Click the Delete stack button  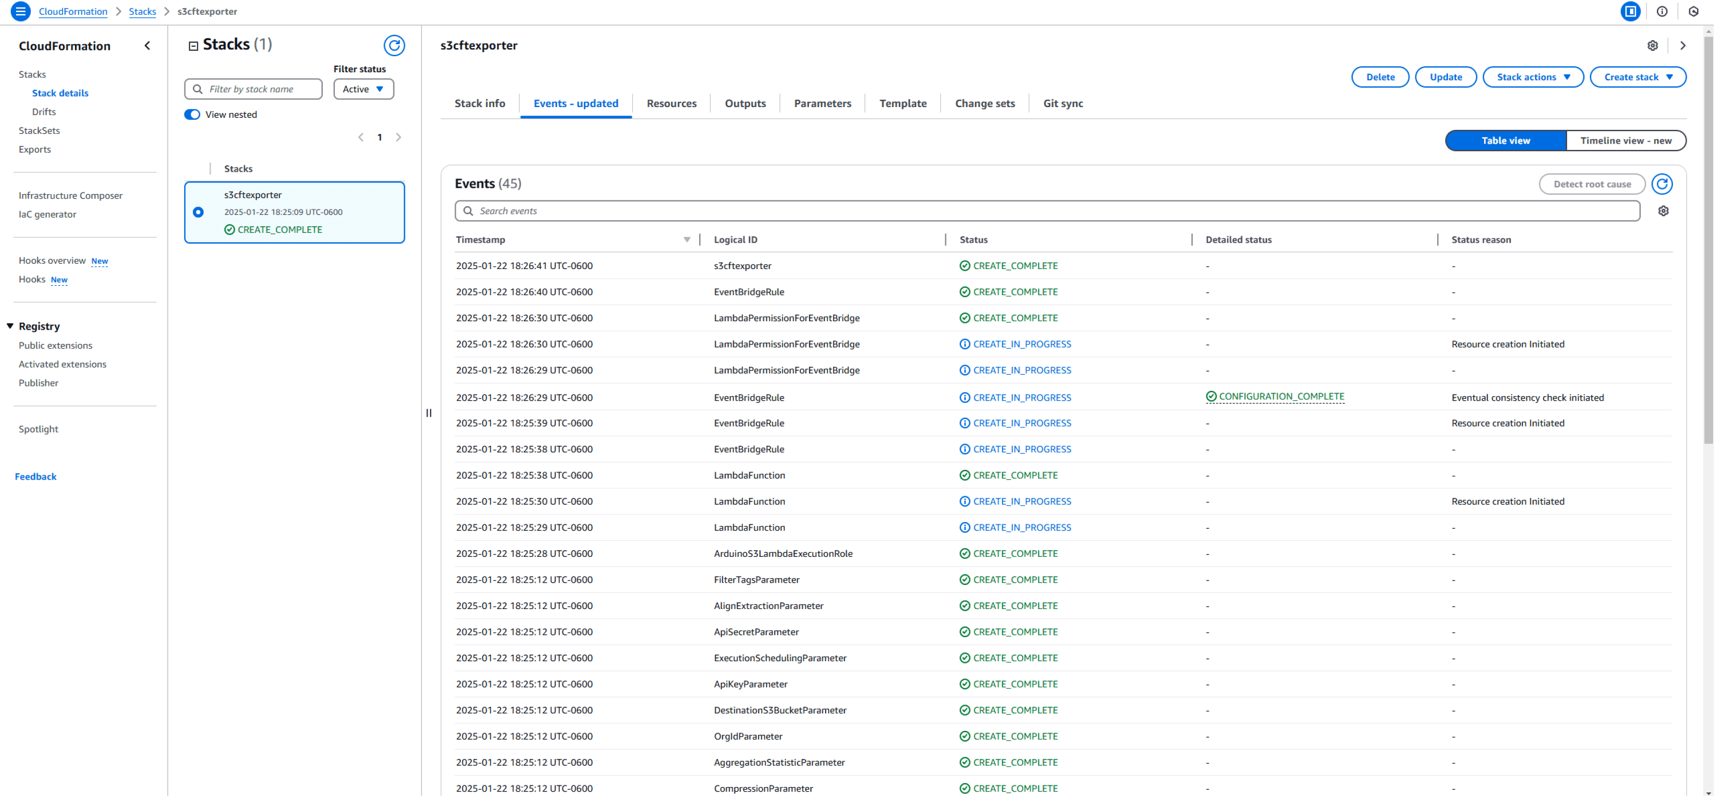point(1379,77)
